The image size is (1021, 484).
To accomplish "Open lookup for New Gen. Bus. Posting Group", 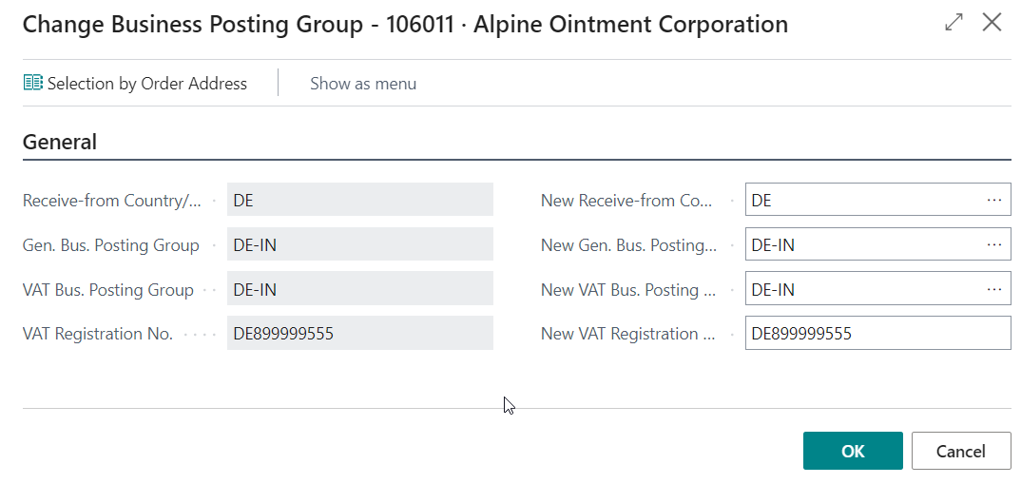I will (993, 244).
